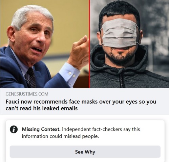Click the left photo of man in blue suit
The width and height of the screenshot is (169, 162).
pos(44,44)
